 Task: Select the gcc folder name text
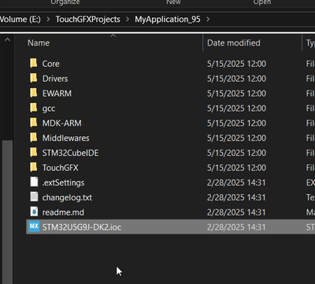click(x=49, y=109)
